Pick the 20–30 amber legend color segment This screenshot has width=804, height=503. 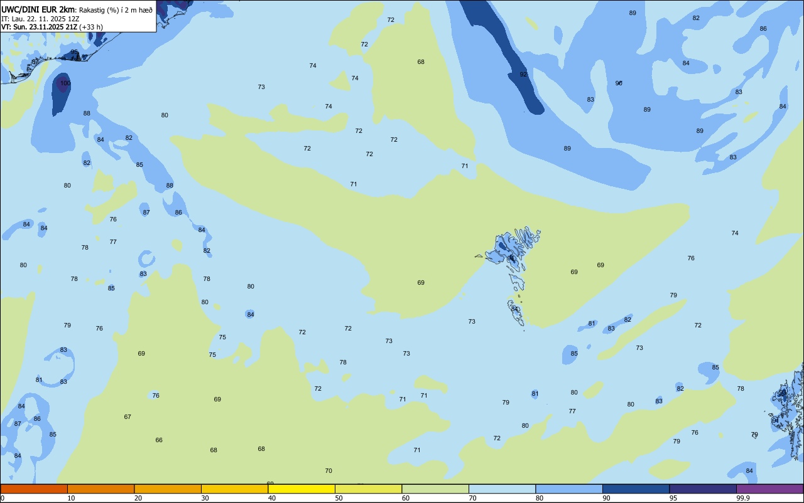pos(168,489)
